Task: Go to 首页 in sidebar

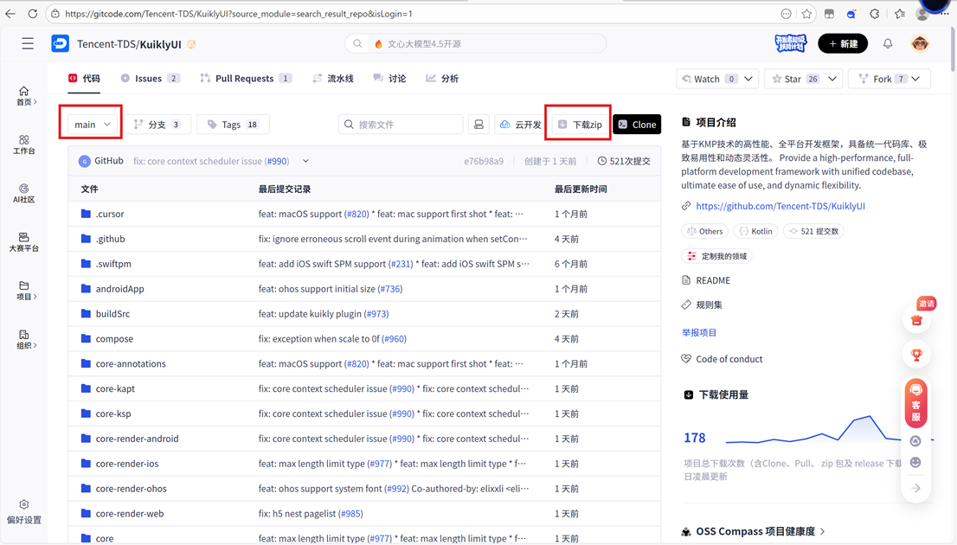Action: coord(24,96)
